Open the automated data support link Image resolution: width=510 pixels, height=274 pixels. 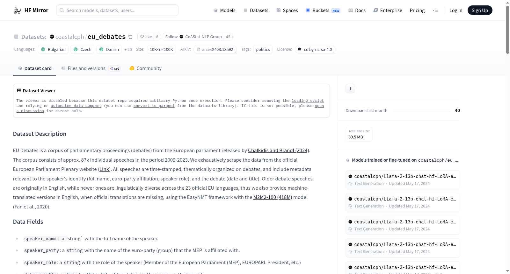(76, 106)
